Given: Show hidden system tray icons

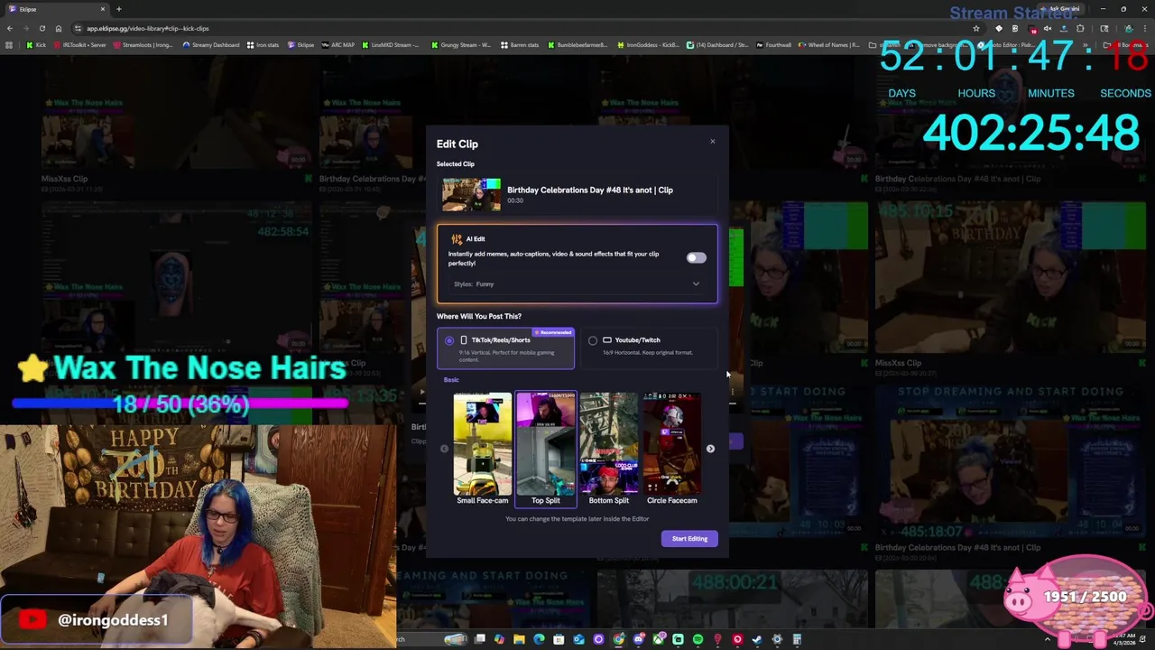Looking at the screenshot, I should pos(1048,639).
